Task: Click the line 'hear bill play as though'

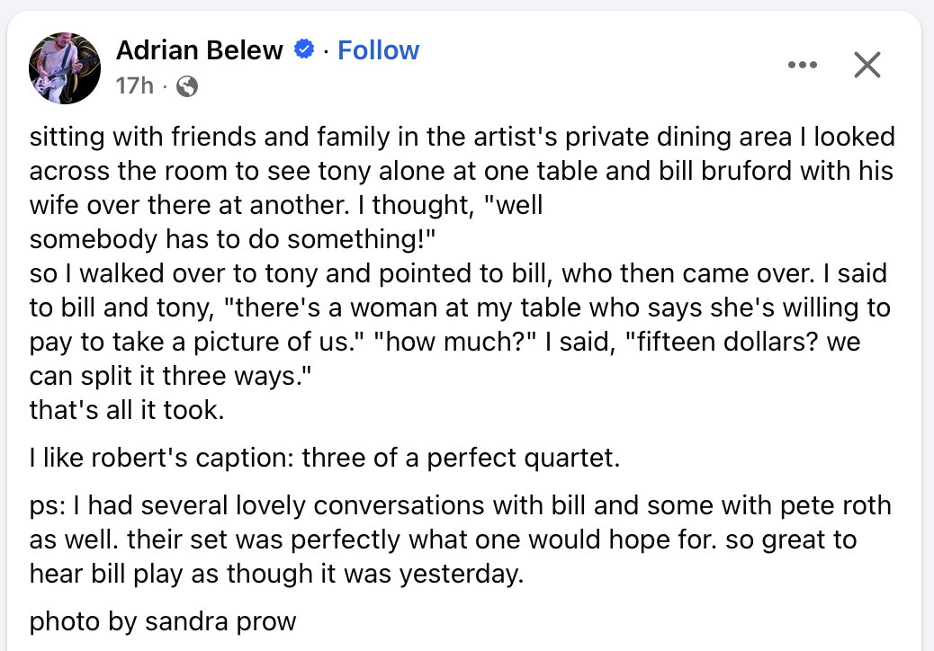Action: pyautogui.click(x=275, y=574)
